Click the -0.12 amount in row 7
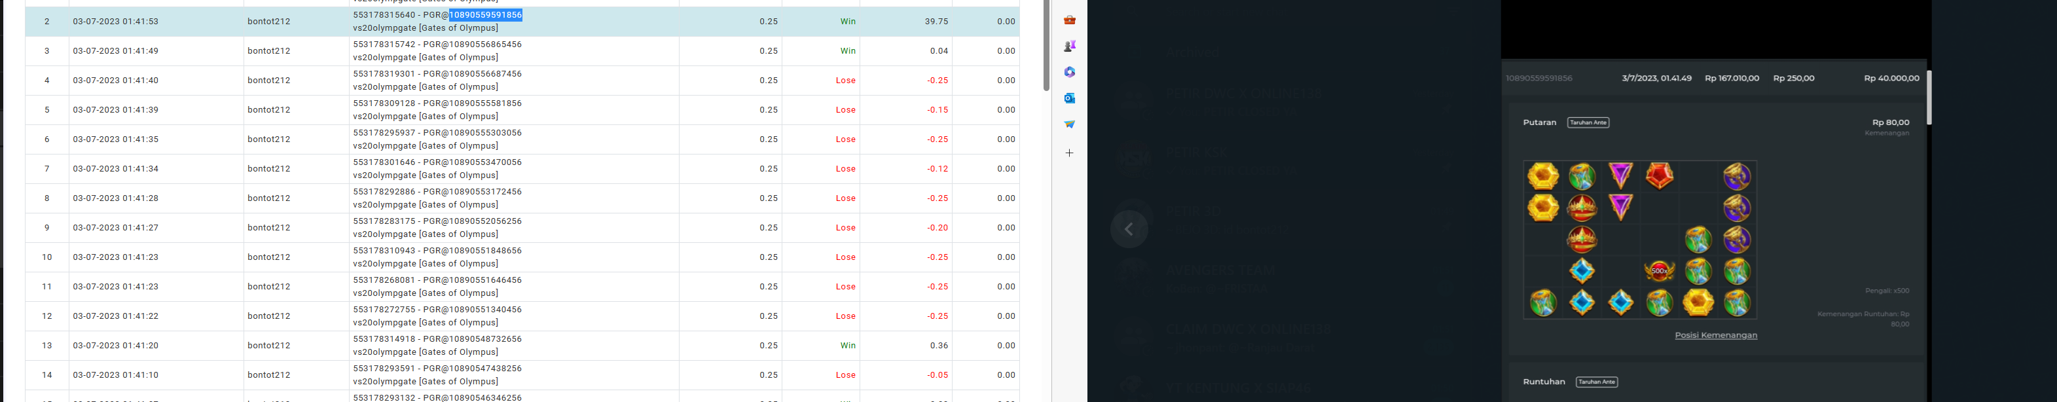2057x402 pixels. (x=937, y=170)
